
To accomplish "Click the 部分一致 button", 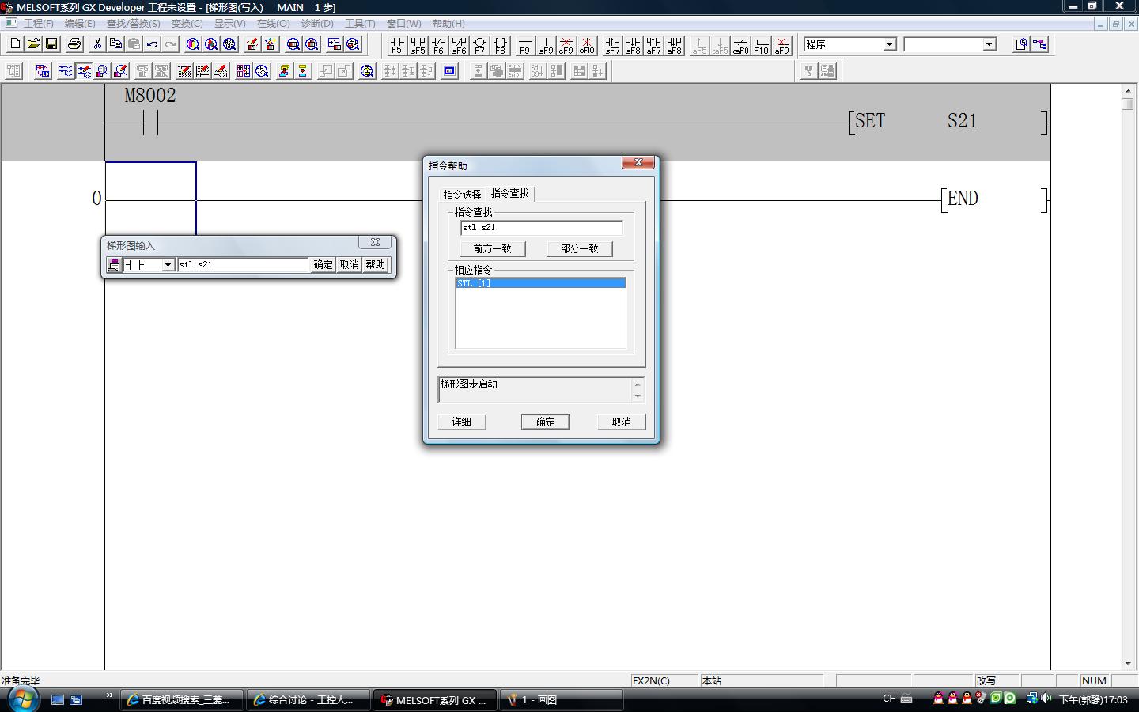I will click(579, 248).
